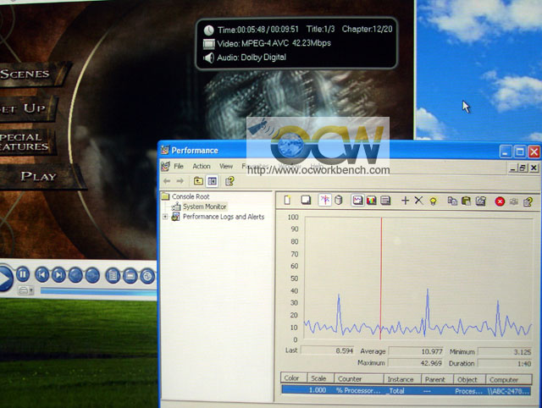Select PLAY in the DVD disc menu
The width and height of the screenshot is (542, 408).
(38, 176)
